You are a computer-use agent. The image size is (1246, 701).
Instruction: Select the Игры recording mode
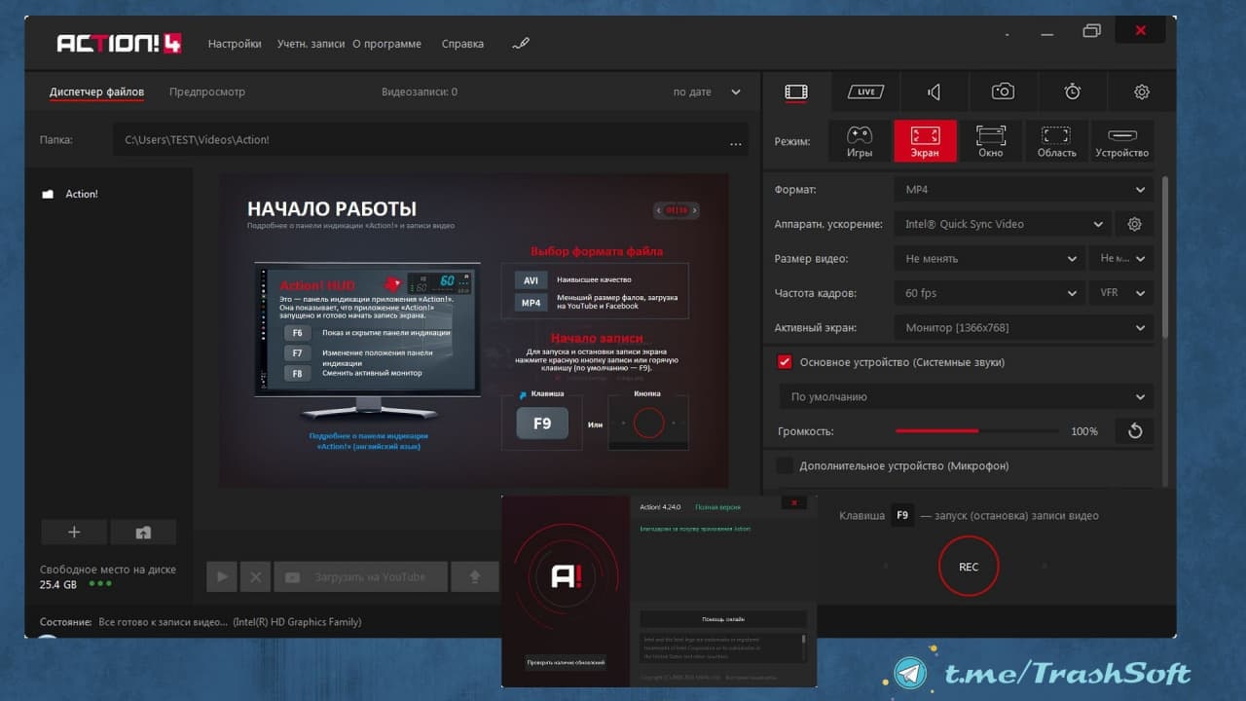coord(860,141)
